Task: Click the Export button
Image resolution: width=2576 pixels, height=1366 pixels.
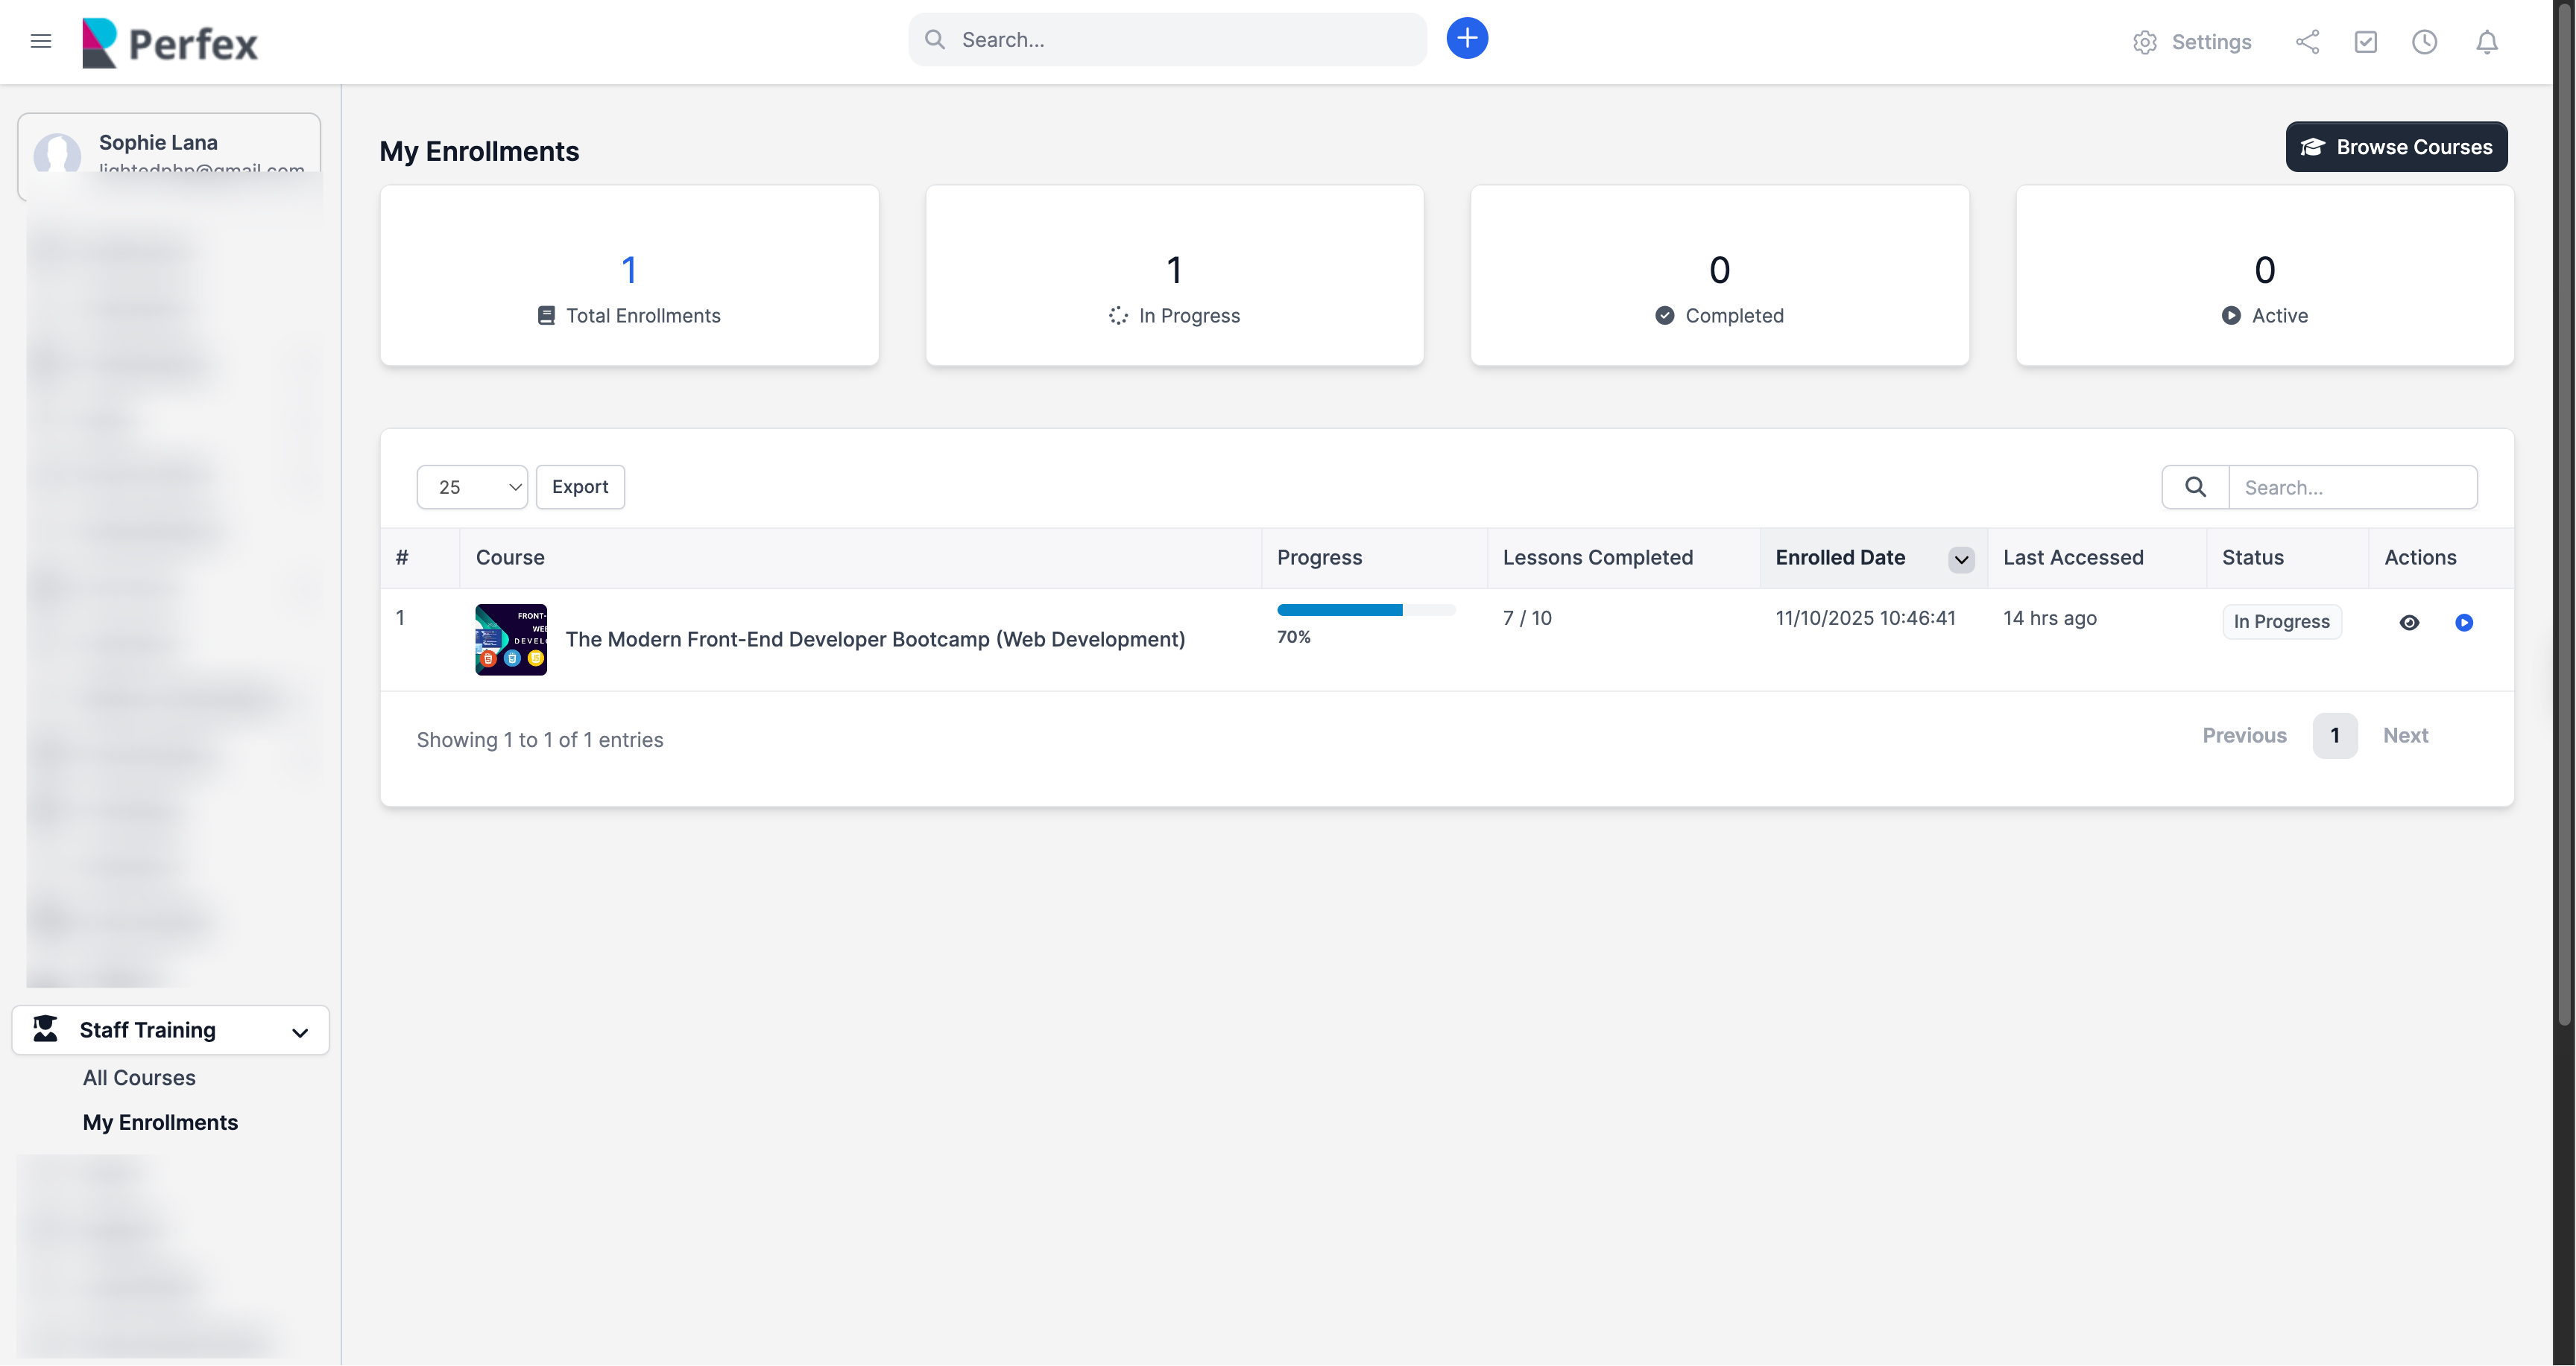Action: [580, 486]
